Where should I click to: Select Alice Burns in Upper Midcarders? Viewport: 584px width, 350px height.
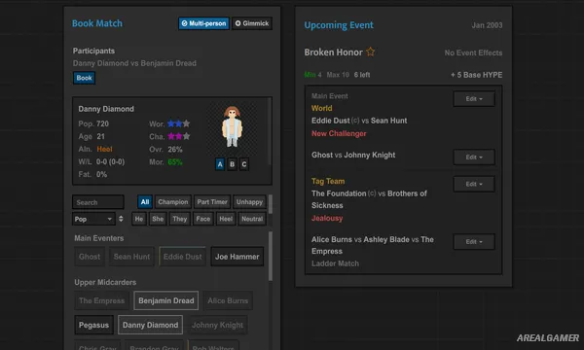[228, 300]
